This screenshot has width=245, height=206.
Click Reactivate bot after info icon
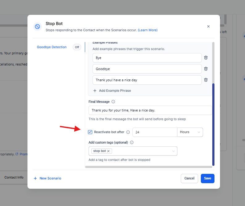pos(128,132)
